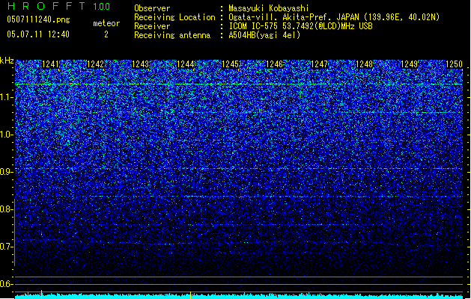
Task: Click the Receiver label
Action: (152, 26)
